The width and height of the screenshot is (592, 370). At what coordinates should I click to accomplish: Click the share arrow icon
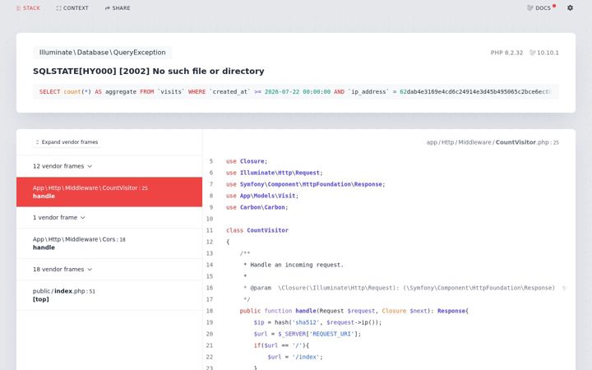pyautogui.click(x=107, y=8)
